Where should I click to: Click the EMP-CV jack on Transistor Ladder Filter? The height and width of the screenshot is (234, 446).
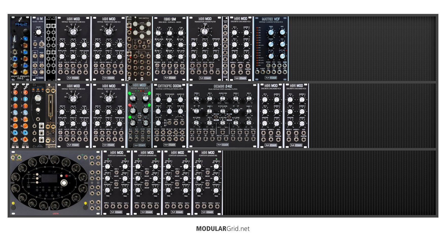(211, 66)
